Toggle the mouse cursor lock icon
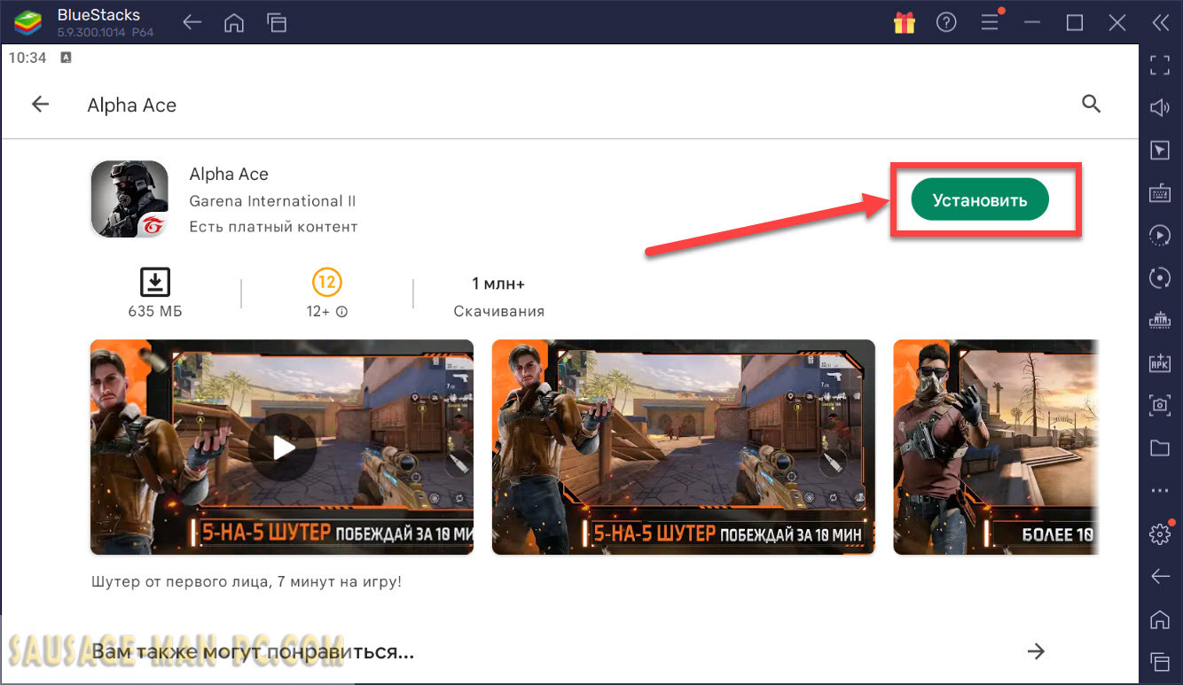 tap(1160, 151)
